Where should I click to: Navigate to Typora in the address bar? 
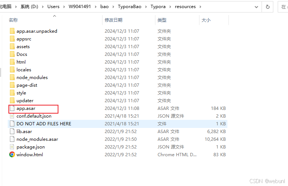pos(158,7)
